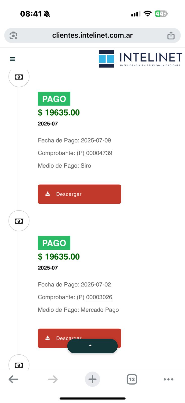The image size is (185, 403).
Task: Download the receipt for Mercado Pago payment
Action: click(x=55, y=335)
